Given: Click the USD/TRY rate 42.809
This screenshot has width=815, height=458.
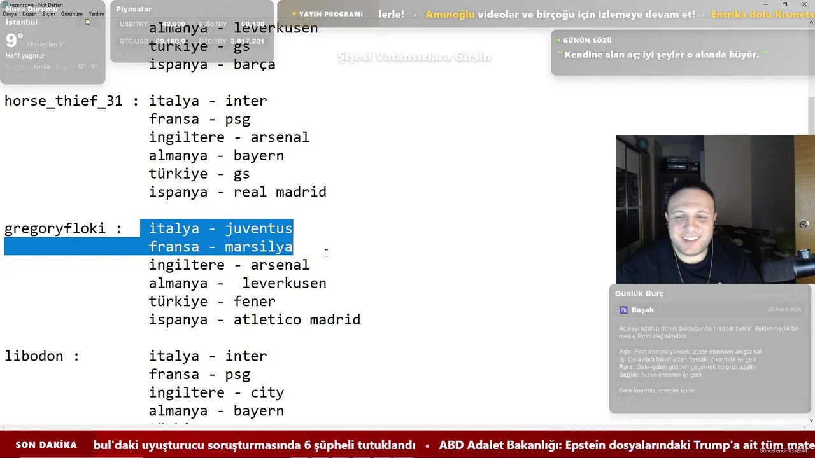Looking at the screenshot, I should [x=174, y=24].
